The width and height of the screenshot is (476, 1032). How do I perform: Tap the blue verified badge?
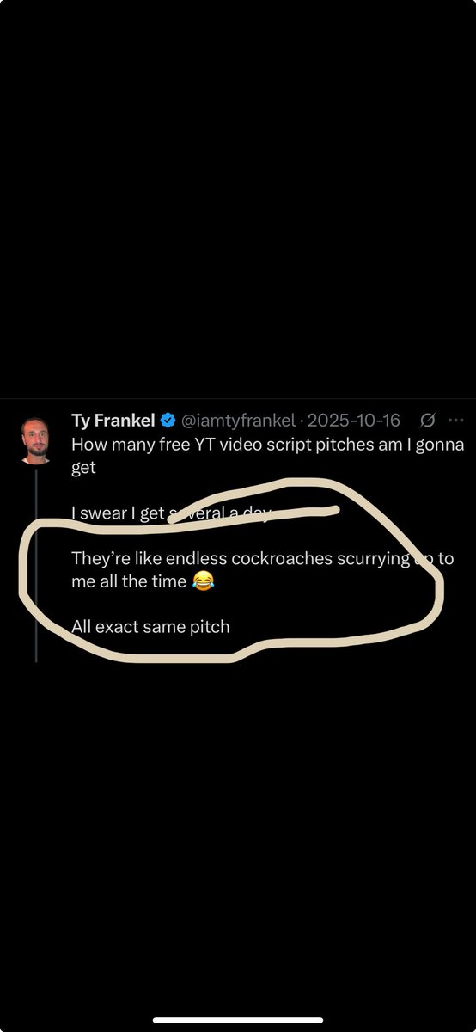pos(169,421)
